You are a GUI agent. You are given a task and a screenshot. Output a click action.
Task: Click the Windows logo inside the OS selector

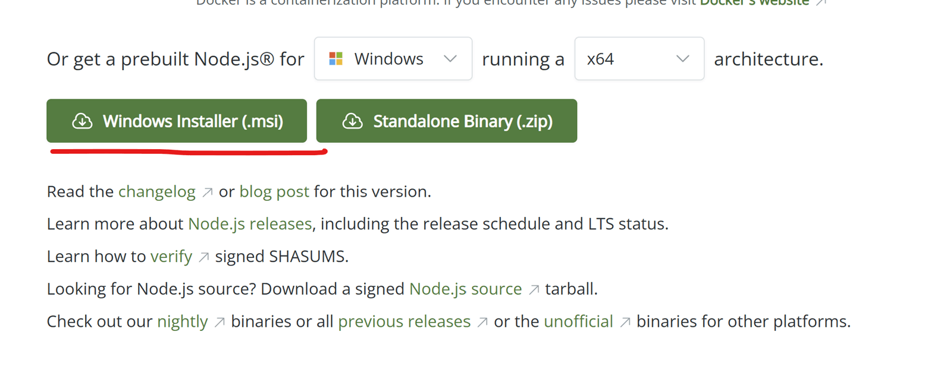(x=337, y=58)
